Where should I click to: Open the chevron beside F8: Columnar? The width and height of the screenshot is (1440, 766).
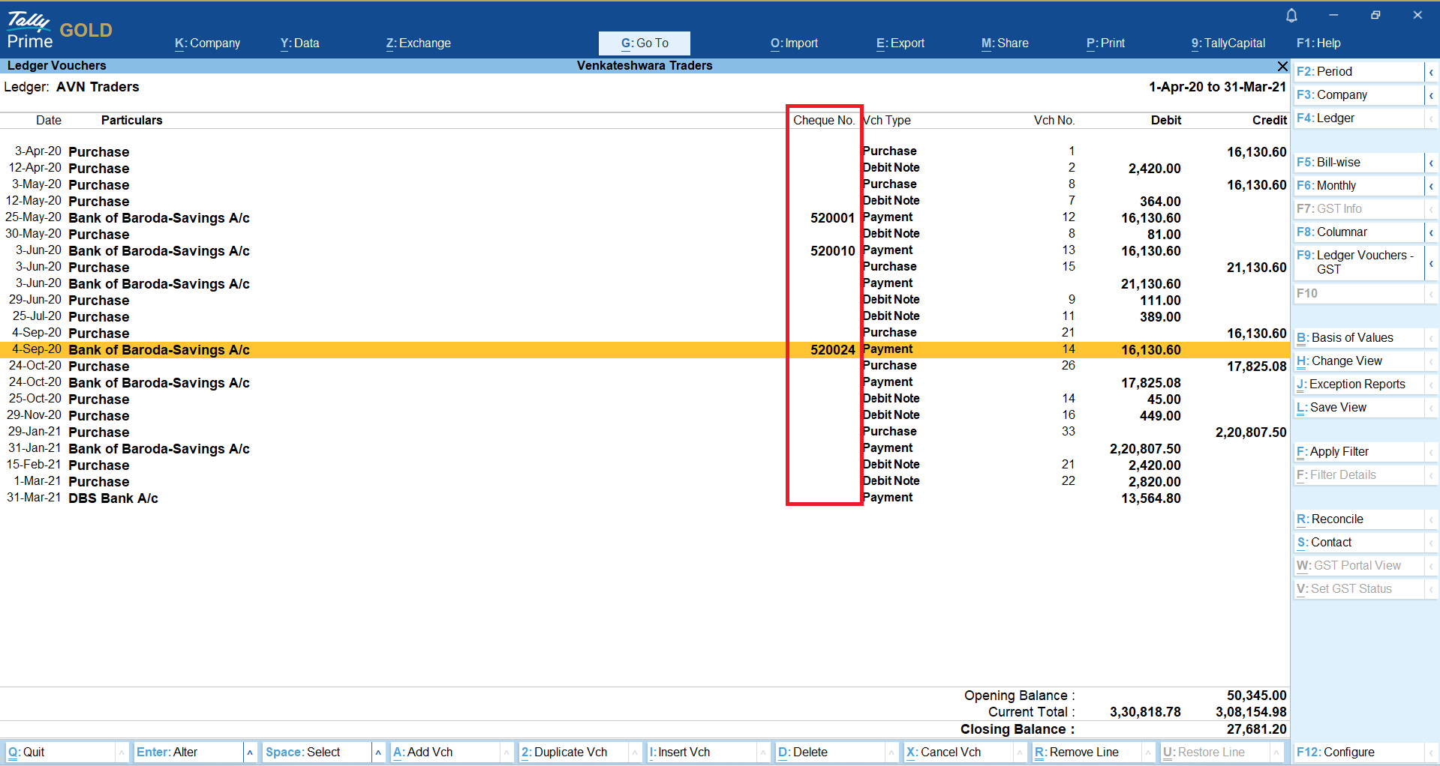[1431, 232]
